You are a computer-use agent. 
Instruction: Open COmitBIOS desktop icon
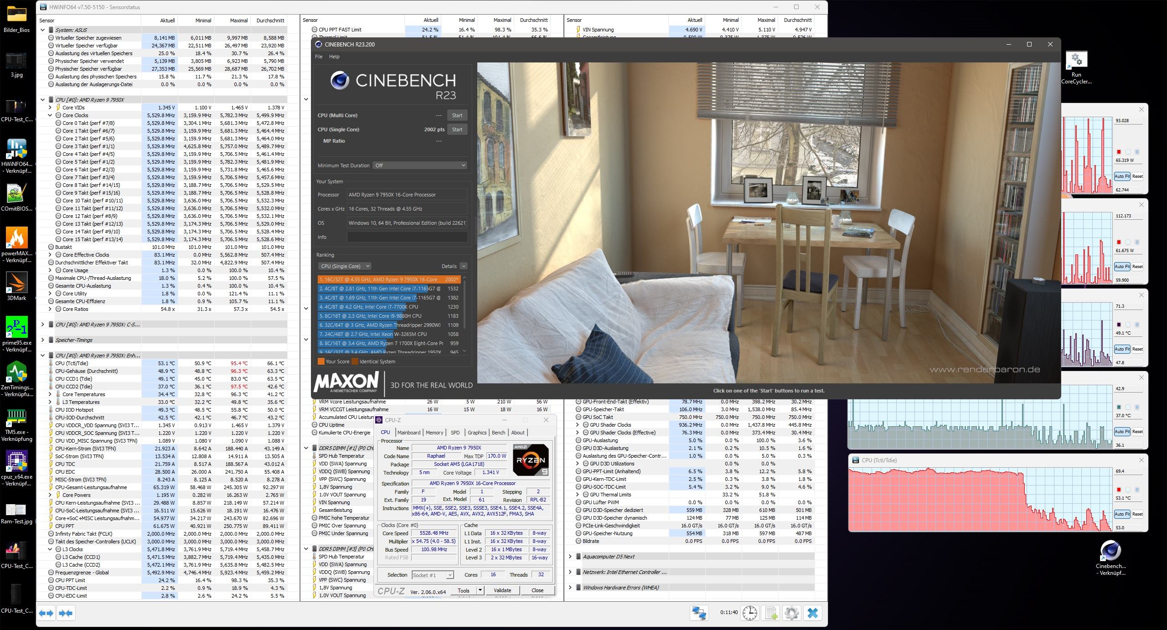(x=16, y=197)
